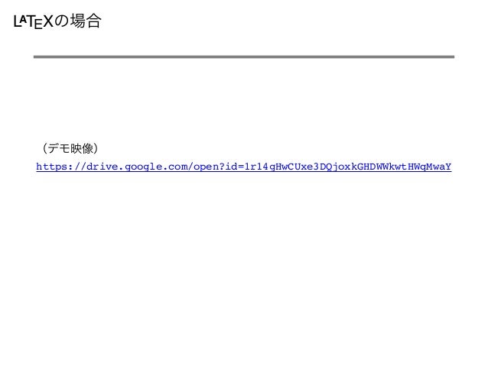488x366 pixels.
Task: Select the (デモ映像) caption text
Action: [x=70, y=148]
